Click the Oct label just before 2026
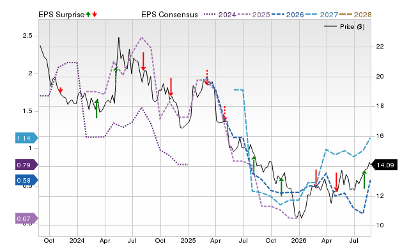 pyautogui.click(x=271, y=240)
